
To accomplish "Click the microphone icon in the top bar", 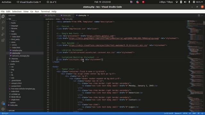I will click(x=189, y=2).
